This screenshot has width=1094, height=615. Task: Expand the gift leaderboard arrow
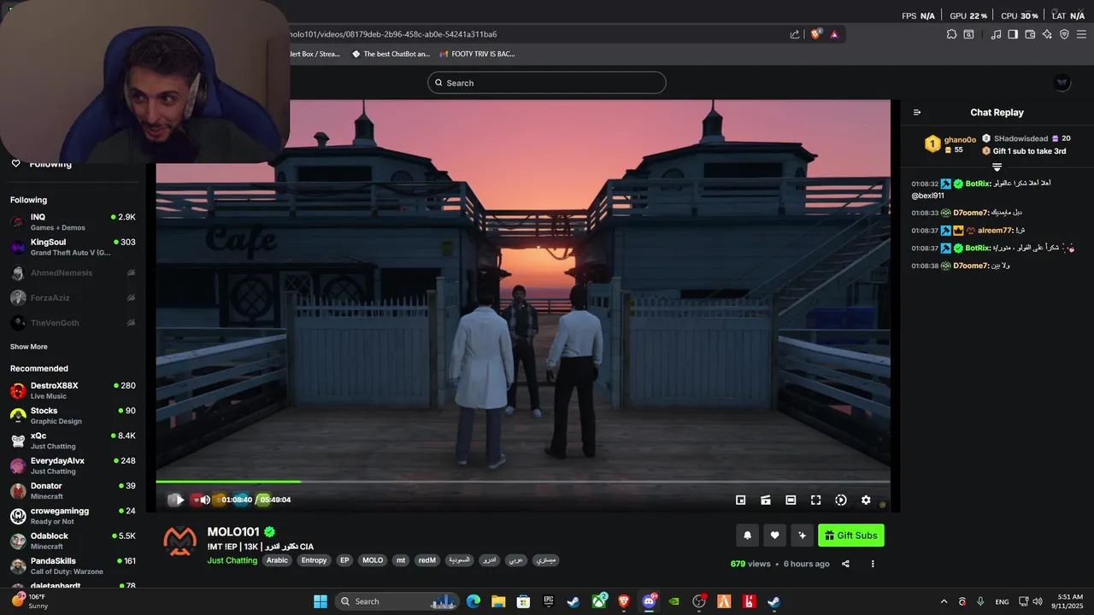pos(997,167)
